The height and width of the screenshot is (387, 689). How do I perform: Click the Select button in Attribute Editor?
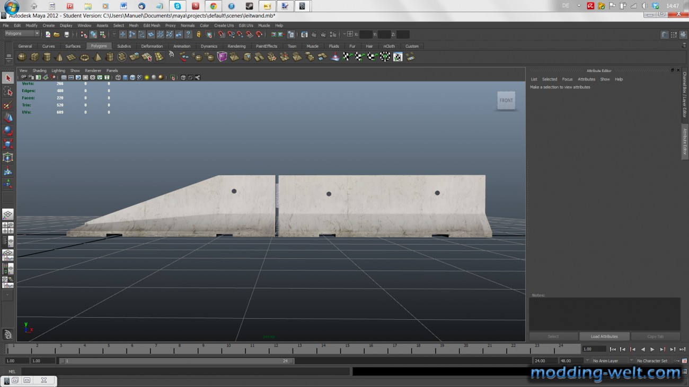pyautogui.click(x=553, y=336)
